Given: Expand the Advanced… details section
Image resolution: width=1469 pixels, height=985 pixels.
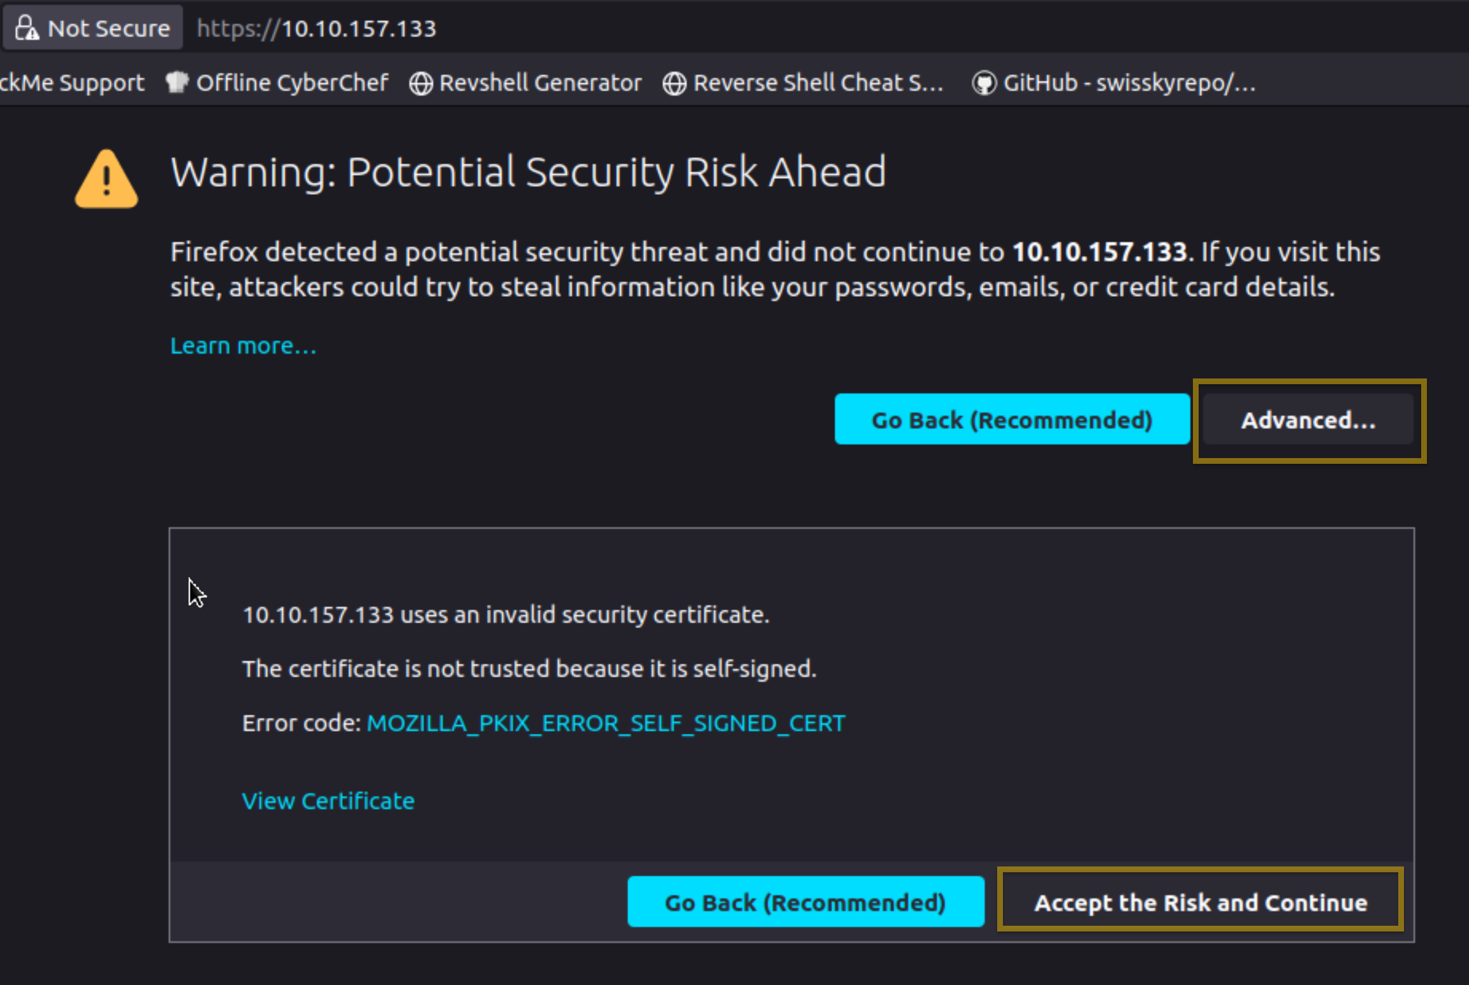Looking at the screenshot, I should tap(1308, 420).
